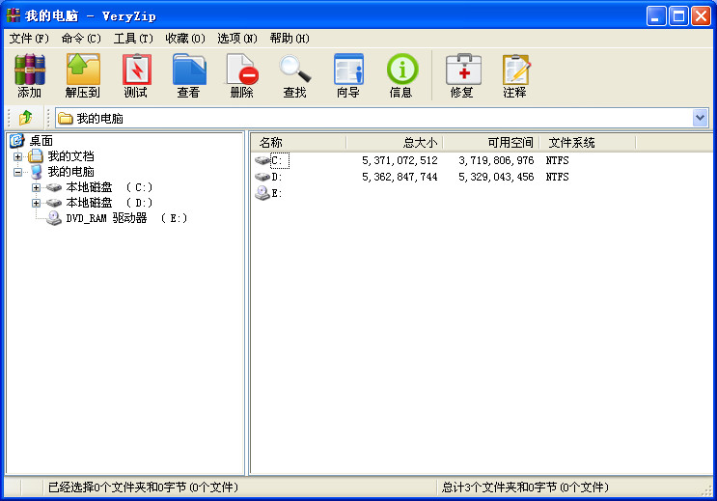Maximize the VeryZip window
Screen dimensions: 717x501
(x=678, y=16)
